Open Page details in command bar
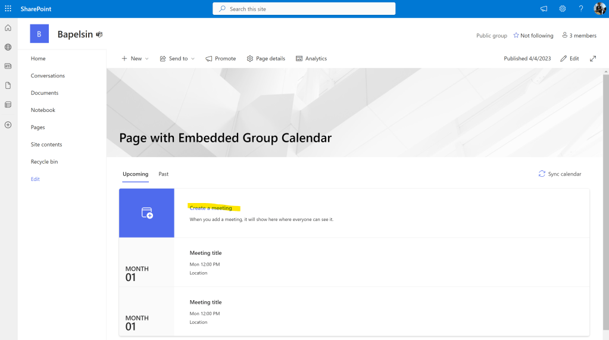Screen dimensions: 609x340 [266, 58]
